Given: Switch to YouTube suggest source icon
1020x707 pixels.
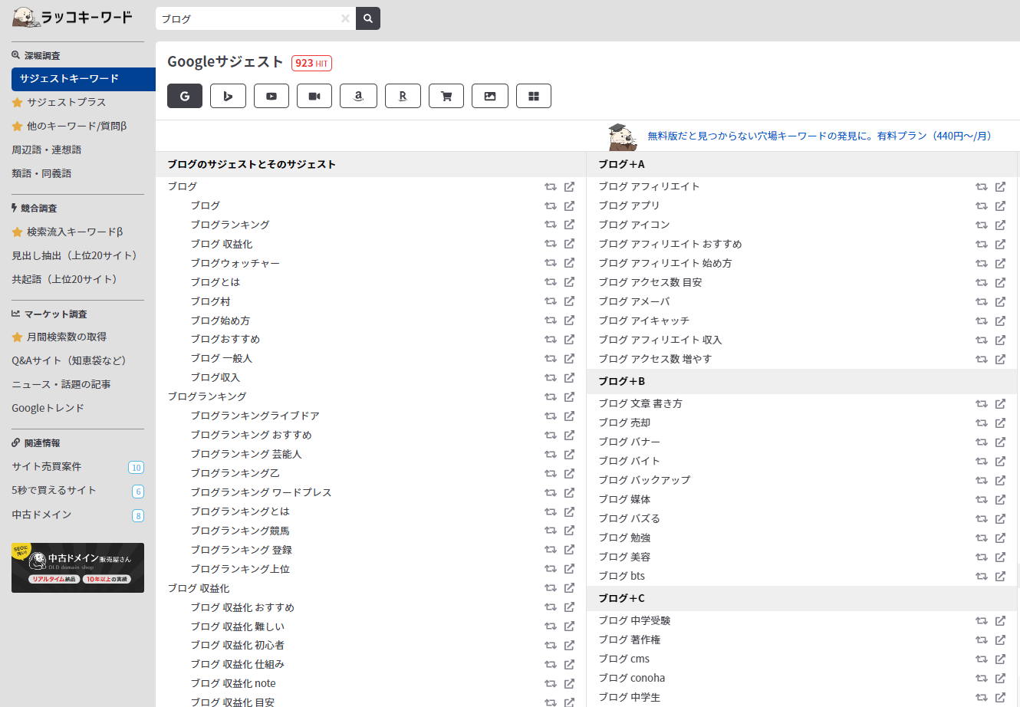Looking at the screenshot, I should click(271, 96).
